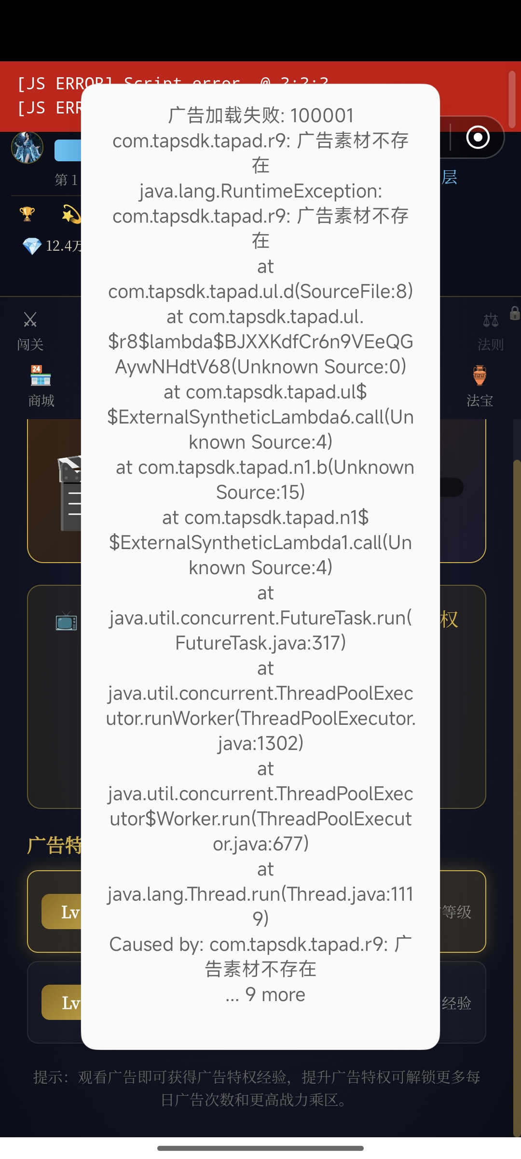Select the 闯关 crossed swords icon
Viewport: 521px width, 1159px height.
(30, 319)
